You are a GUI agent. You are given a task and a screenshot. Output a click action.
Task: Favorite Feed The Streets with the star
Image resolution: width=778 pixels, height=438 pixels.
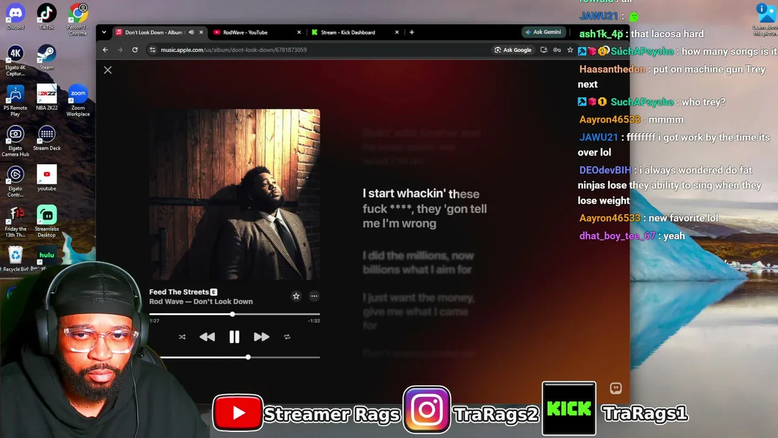click(296, 296)
